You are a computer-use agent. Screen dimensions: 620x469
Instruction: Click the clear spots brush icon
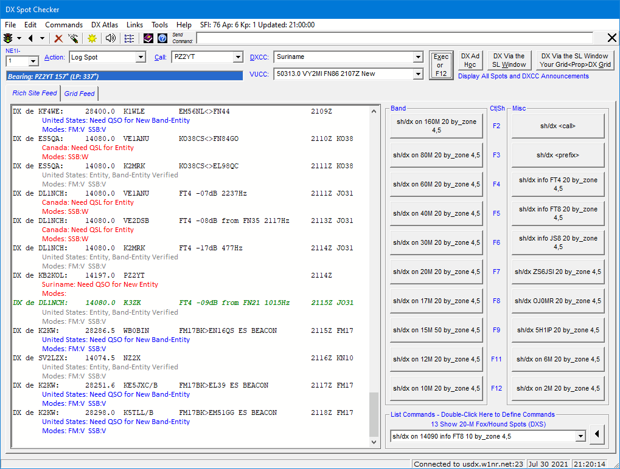pyautogui.click(x=73, y=38)
